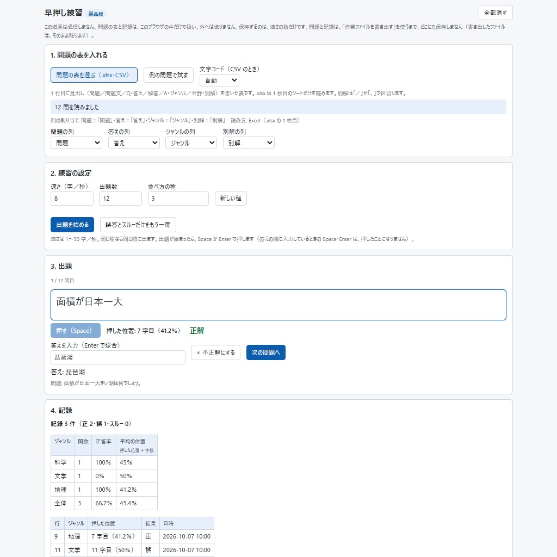Click the 平均の位置 column header
The height and width of the screenshot is (557, 557).
[137, 445]
